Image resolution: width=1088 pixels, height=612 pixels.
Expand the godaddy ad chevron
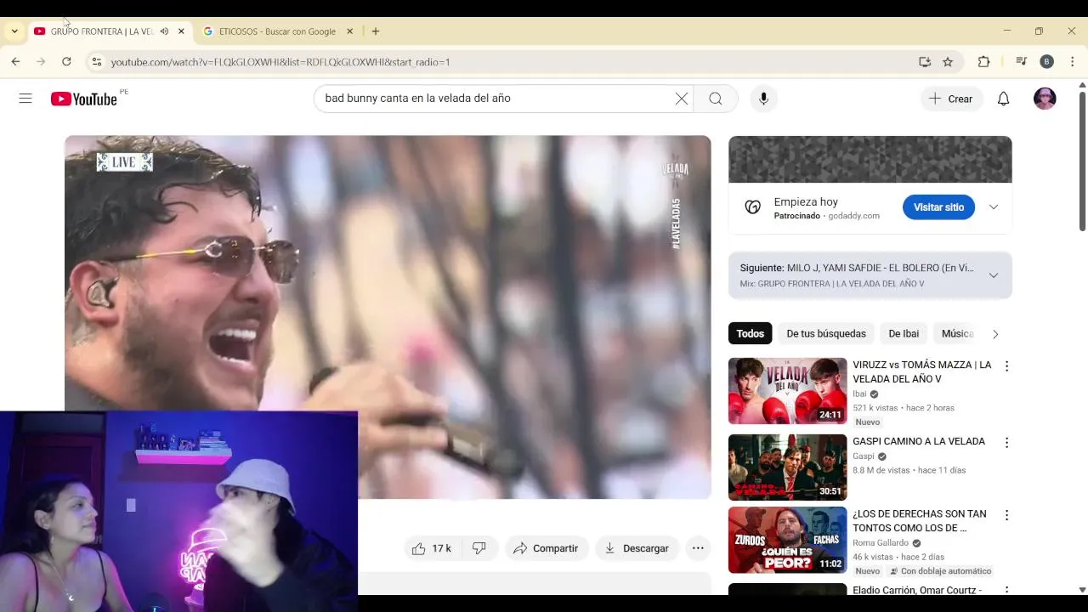point(994,207)
